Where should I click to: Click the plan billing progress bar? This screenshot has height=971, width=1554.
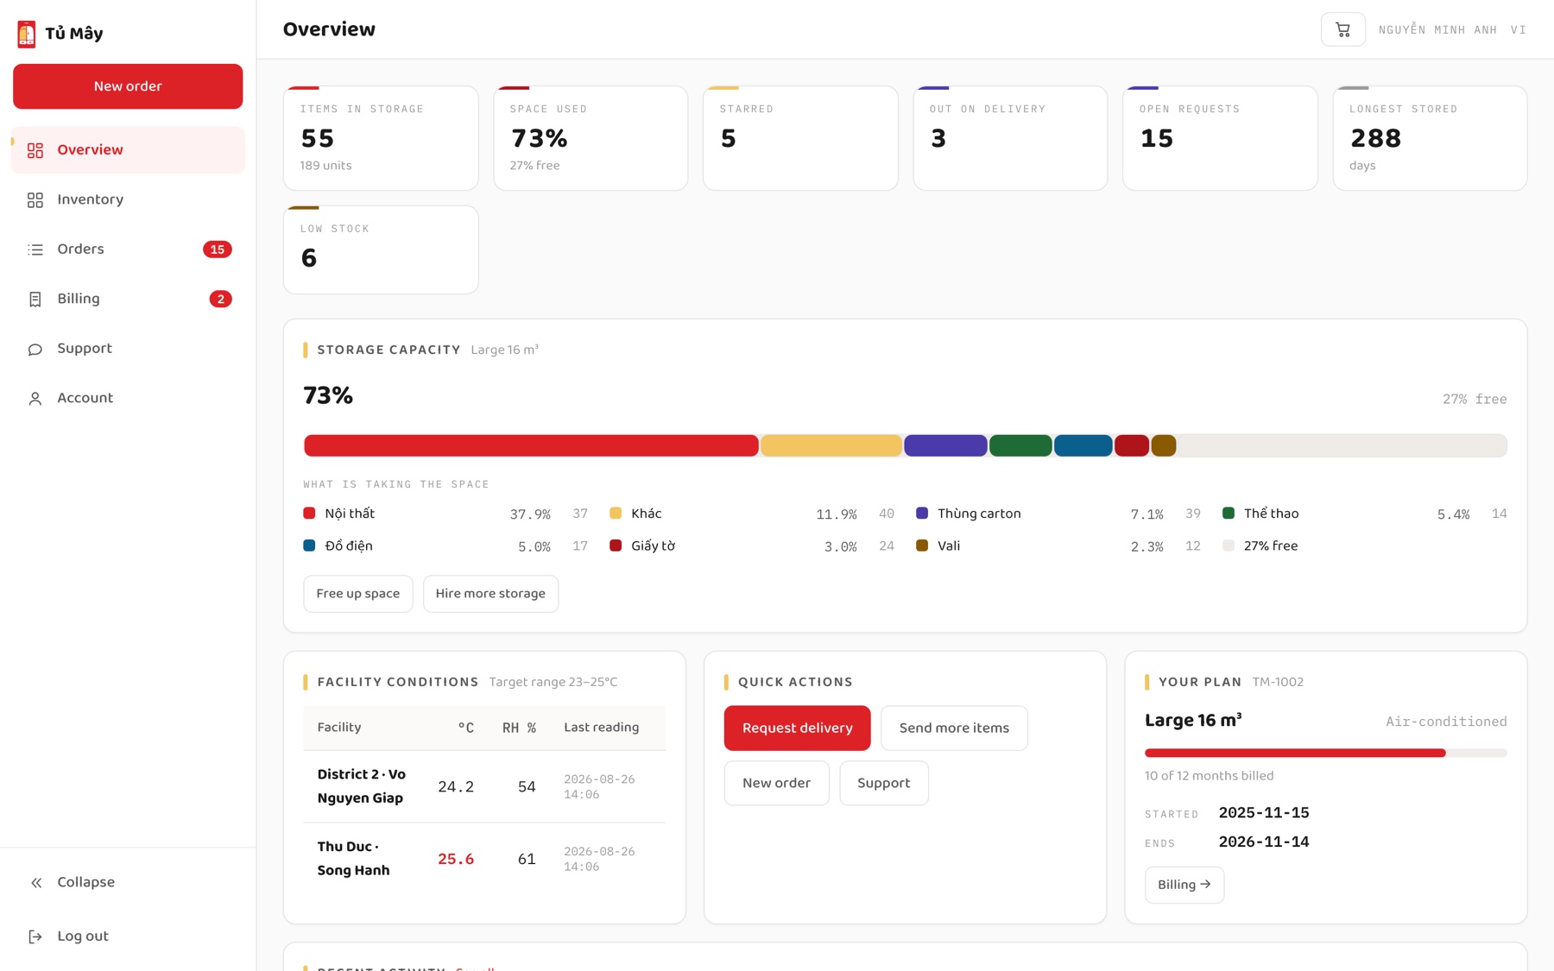tap(1325, 753)
